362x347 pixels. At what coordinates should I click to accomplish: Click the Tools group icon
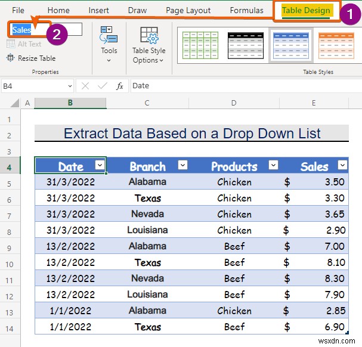tap(109, 35)
